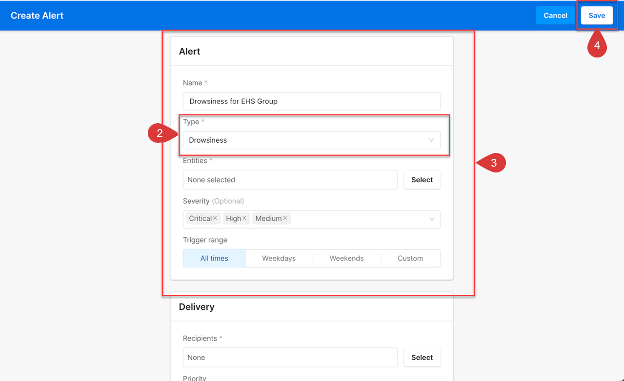Open the Recipients field showing None
624x381 pixels.
290,358
